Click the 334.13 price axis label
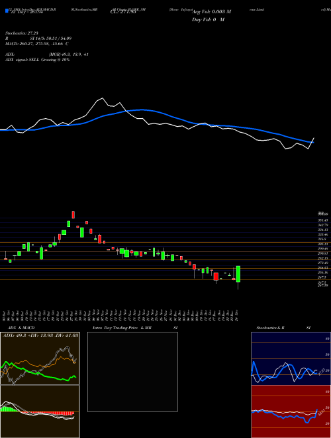The height and width of the screenshot is (438, 331). coord(323,230)
